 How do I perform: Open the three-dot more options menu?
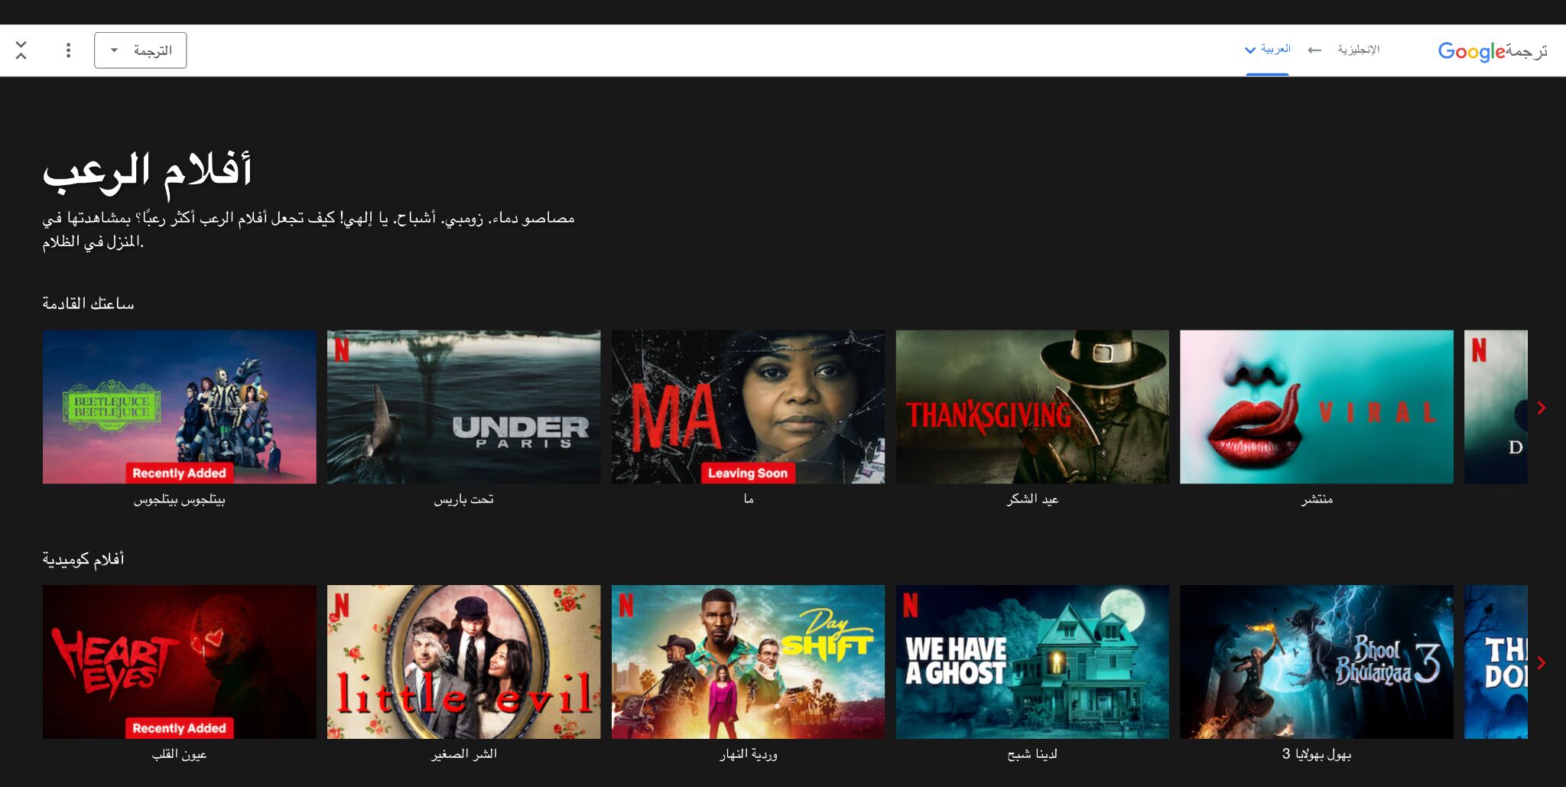point(68,50)
